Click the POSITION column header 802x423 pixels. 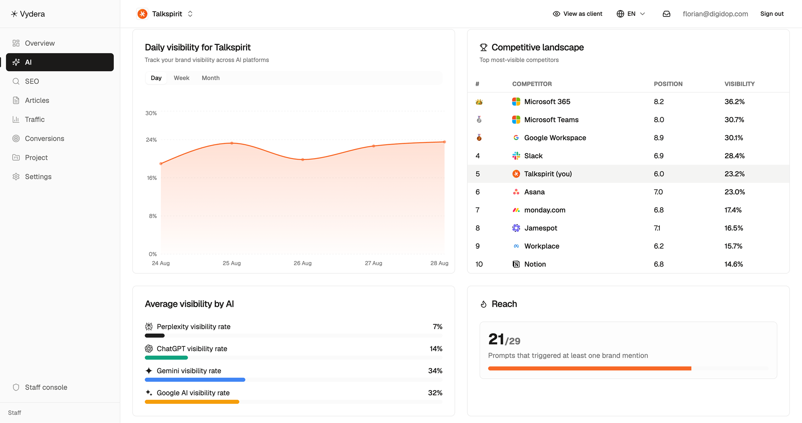click(x=668, y=84)
